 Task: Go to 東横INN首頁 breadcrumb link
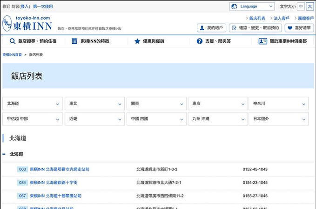click(x=12, y=55)
